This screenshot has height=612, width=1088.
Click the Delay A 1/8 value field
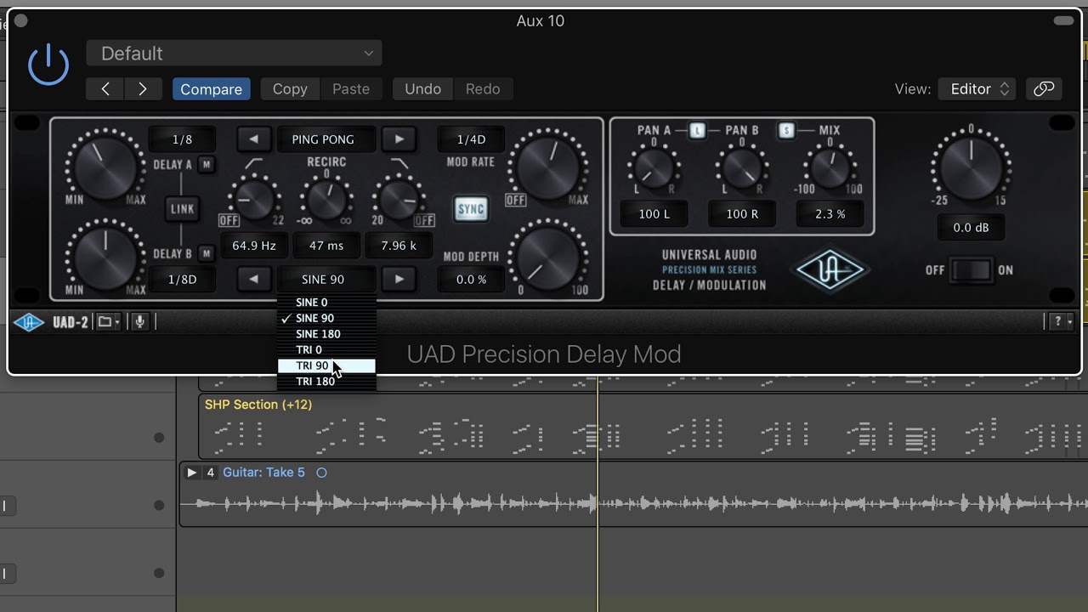[x=182, y=139]
